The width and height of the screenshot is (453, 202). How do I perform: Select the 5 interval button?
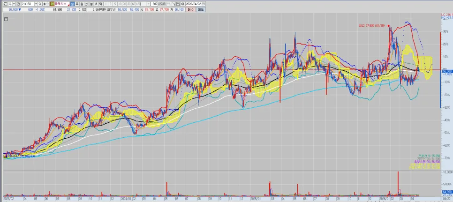(115, 4)
